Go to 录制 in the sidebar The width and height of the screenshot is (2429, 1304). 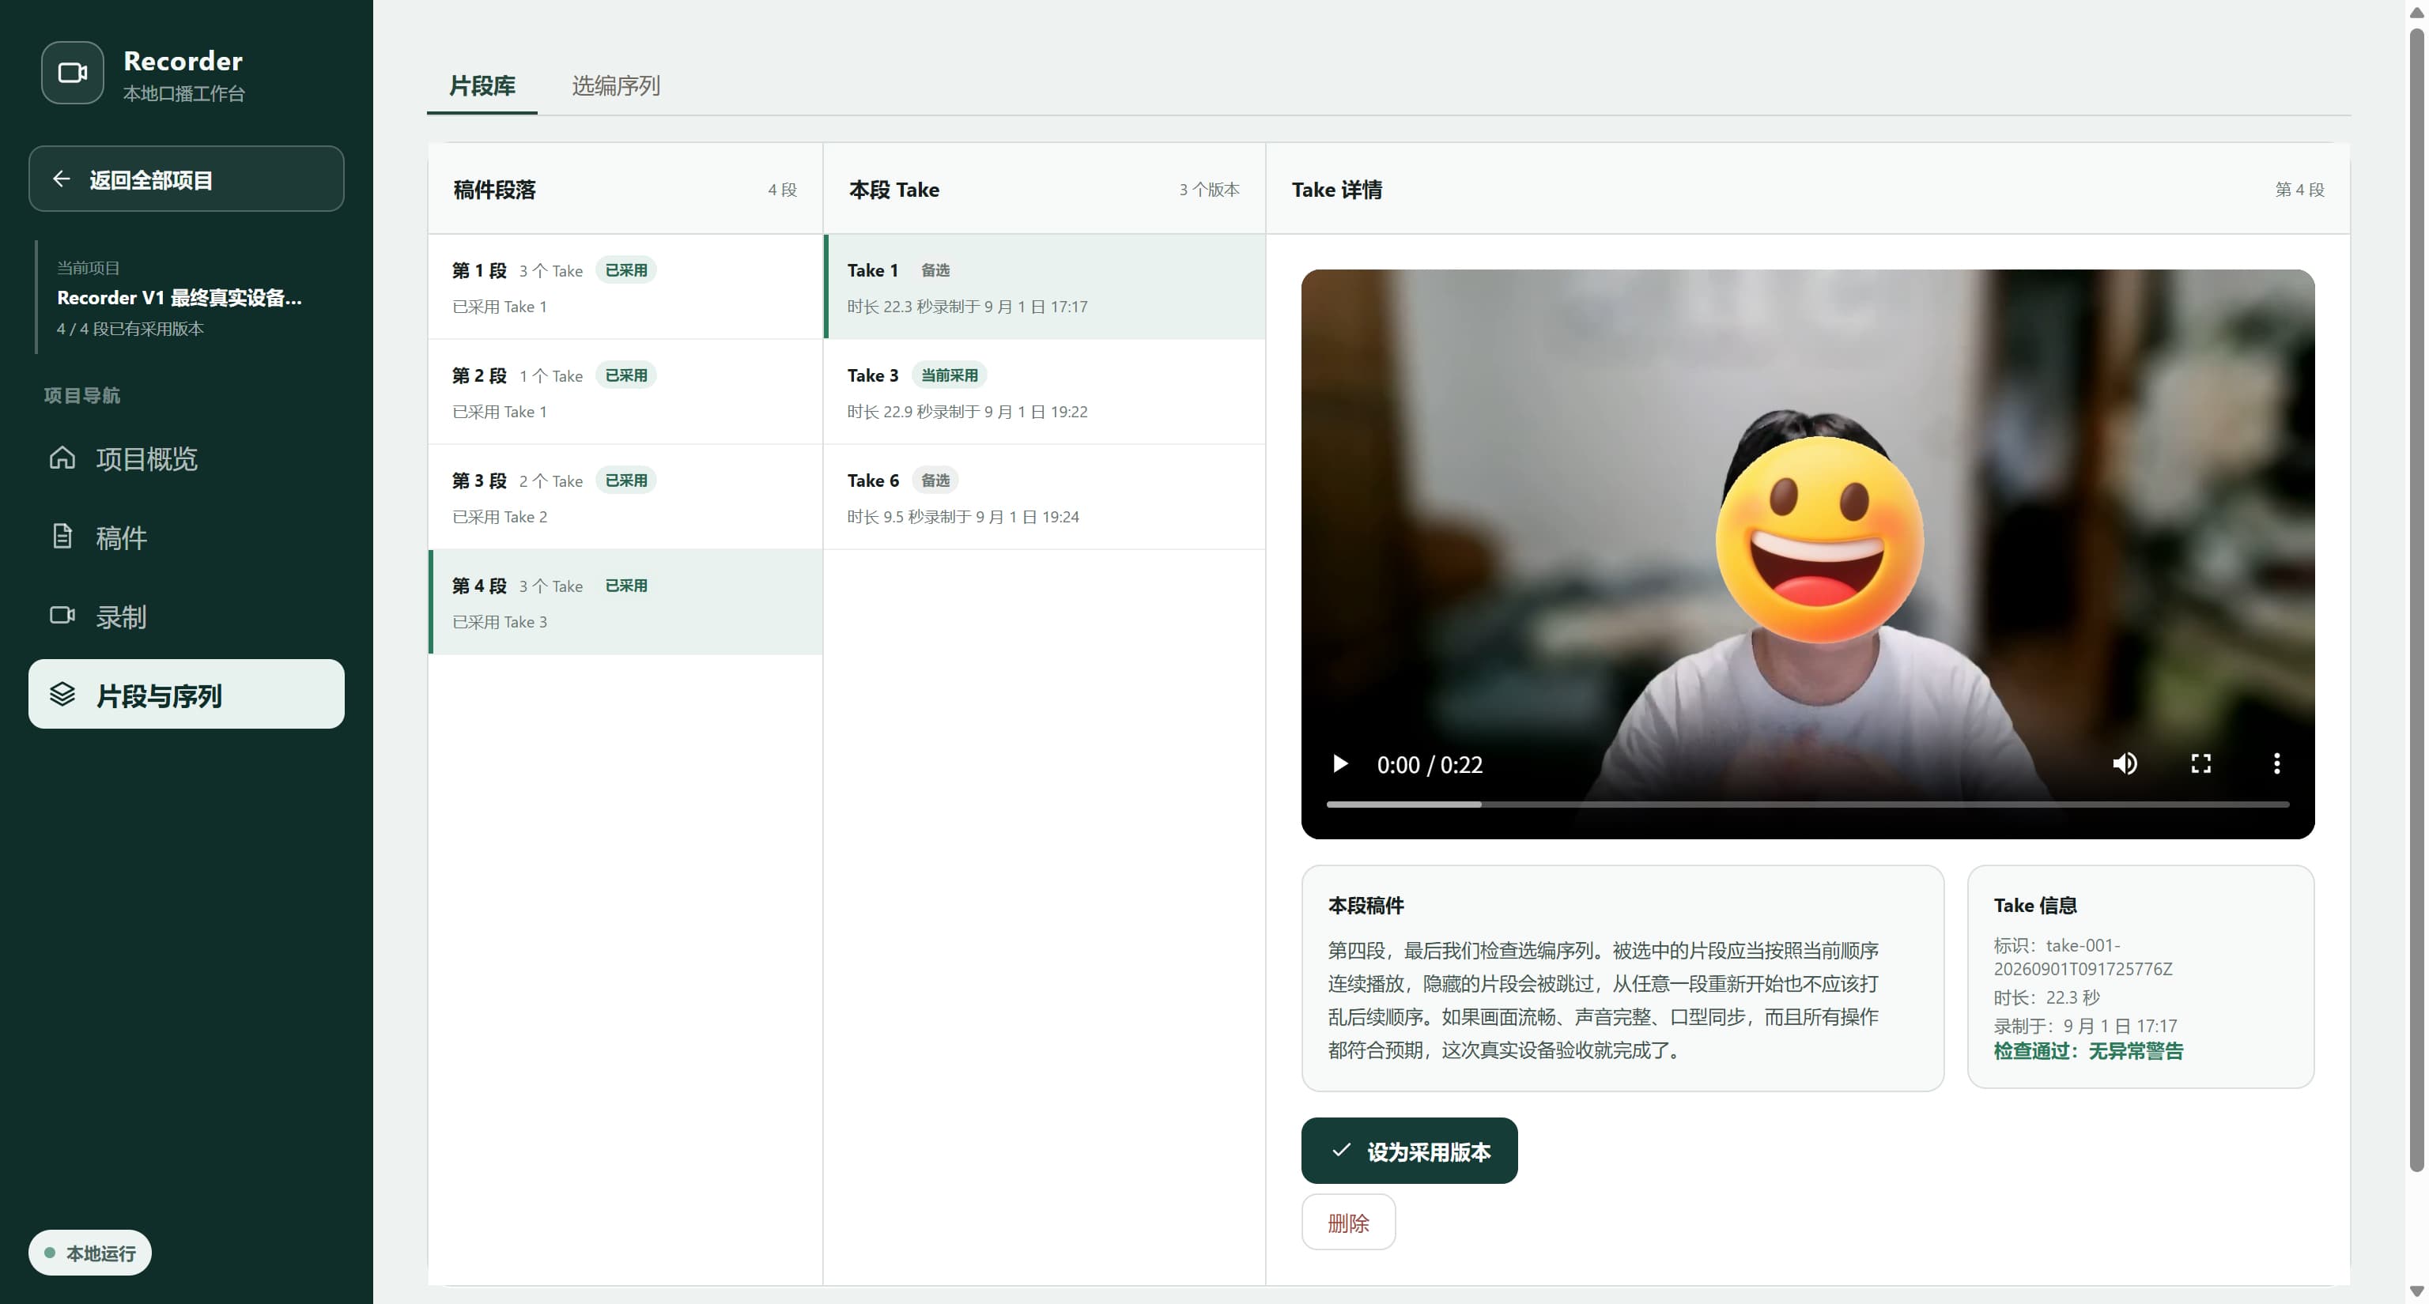tap(187, 616)
